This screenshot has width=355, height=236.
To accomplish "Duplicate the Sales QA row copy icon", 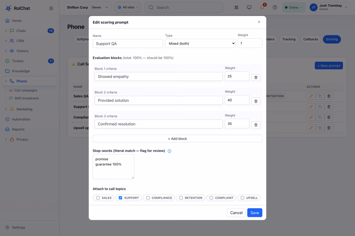I will [x=320, y=96].
